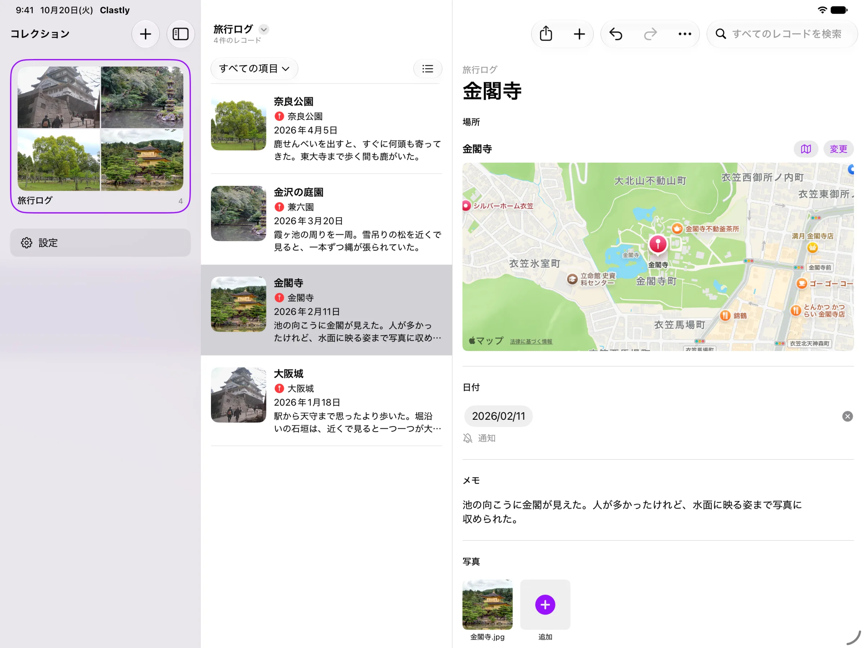Image resolution: width=864 pixels, height=648 pixels.
Task: Click 金閣寺不動釜茶所 marker on map
Action: point(677,229)
